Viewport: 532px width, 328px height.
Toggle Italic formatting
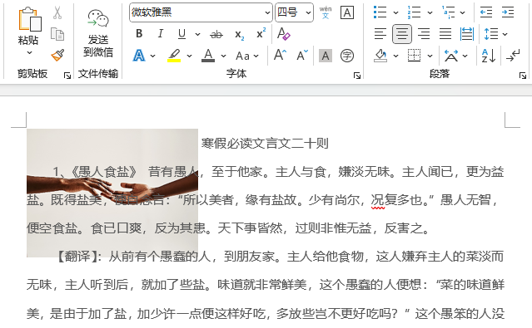point(160,33)
